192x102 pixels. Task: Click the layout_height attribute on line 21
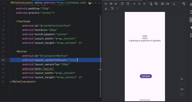(50, 77)
